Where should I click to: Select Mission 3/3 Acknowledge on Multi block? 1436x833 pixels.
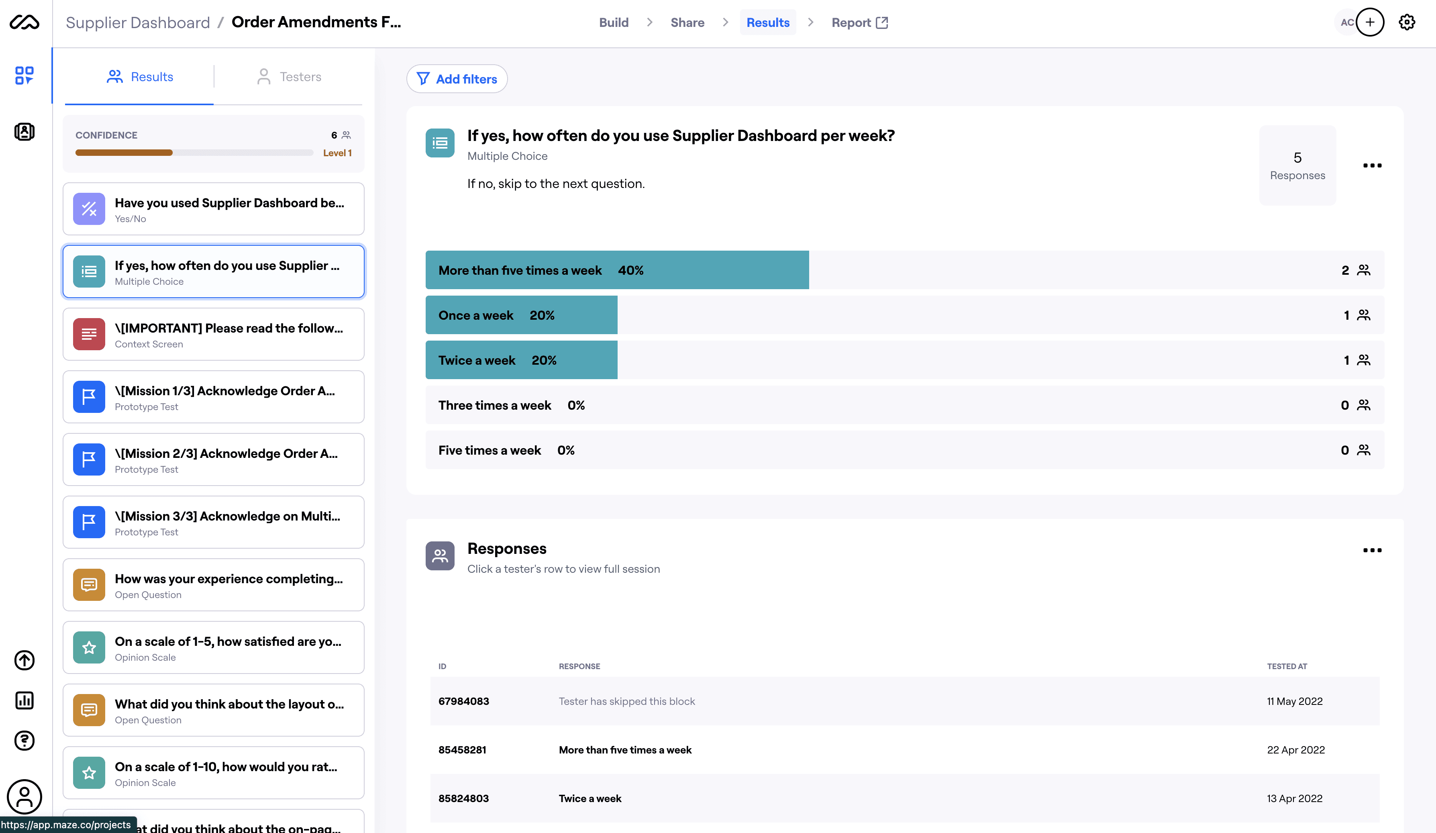214,522
